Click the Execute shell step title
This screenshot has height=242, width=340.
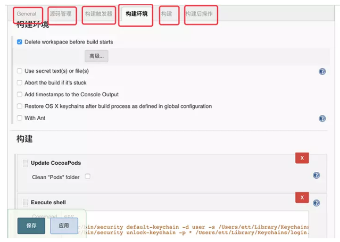coord(48,202)
